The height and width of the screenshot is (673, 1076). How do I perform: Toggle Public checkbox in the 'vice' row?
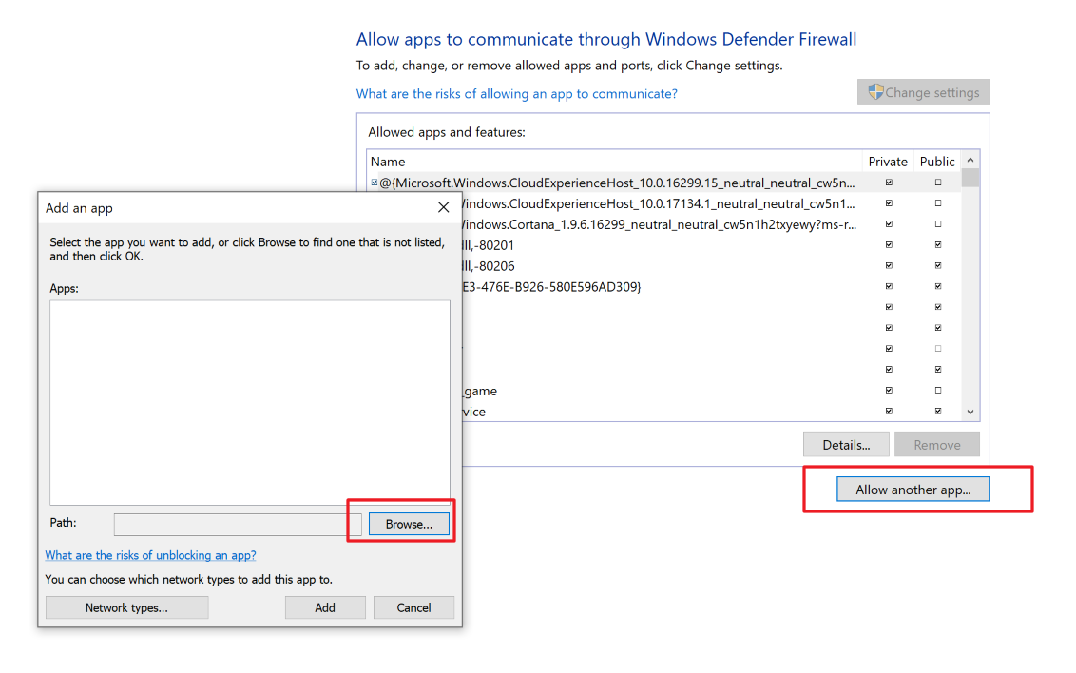click(x=938, y=411)
